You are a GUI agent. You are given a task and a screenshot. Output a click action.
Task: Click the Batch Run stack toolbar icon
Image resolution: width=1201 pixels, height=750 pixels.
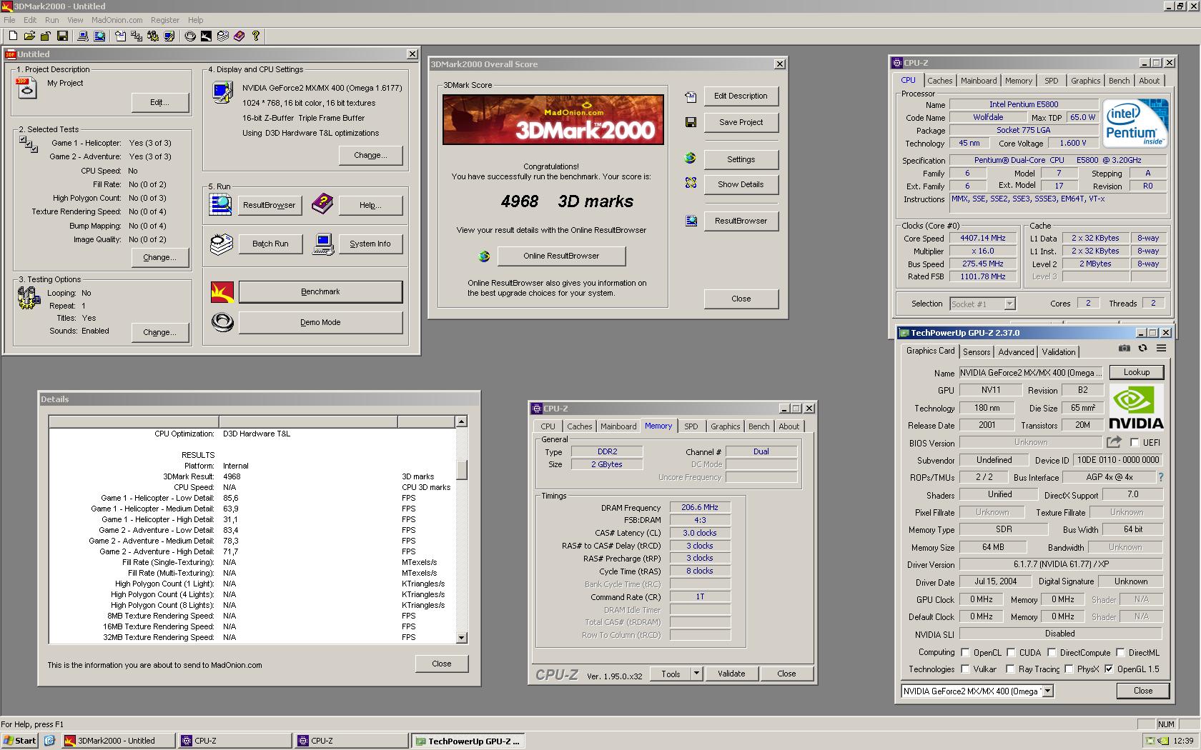click(222, 36)
